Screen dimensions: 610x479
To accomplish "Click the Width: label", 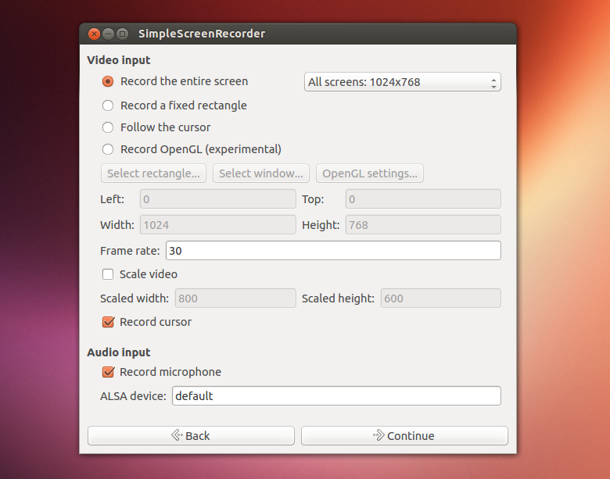I will [x=117, y=225].
